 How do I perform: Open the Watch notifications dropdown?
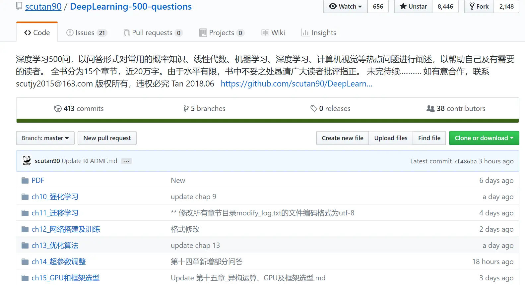(346, 6)
